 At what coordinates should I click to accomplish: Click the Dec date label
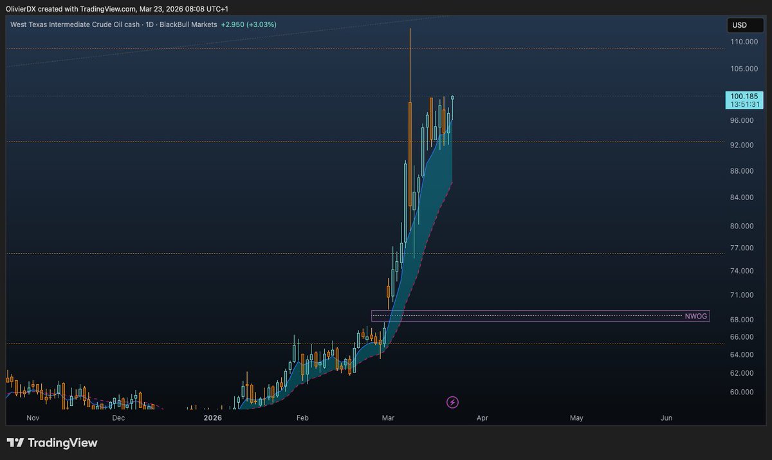(118, 418)
